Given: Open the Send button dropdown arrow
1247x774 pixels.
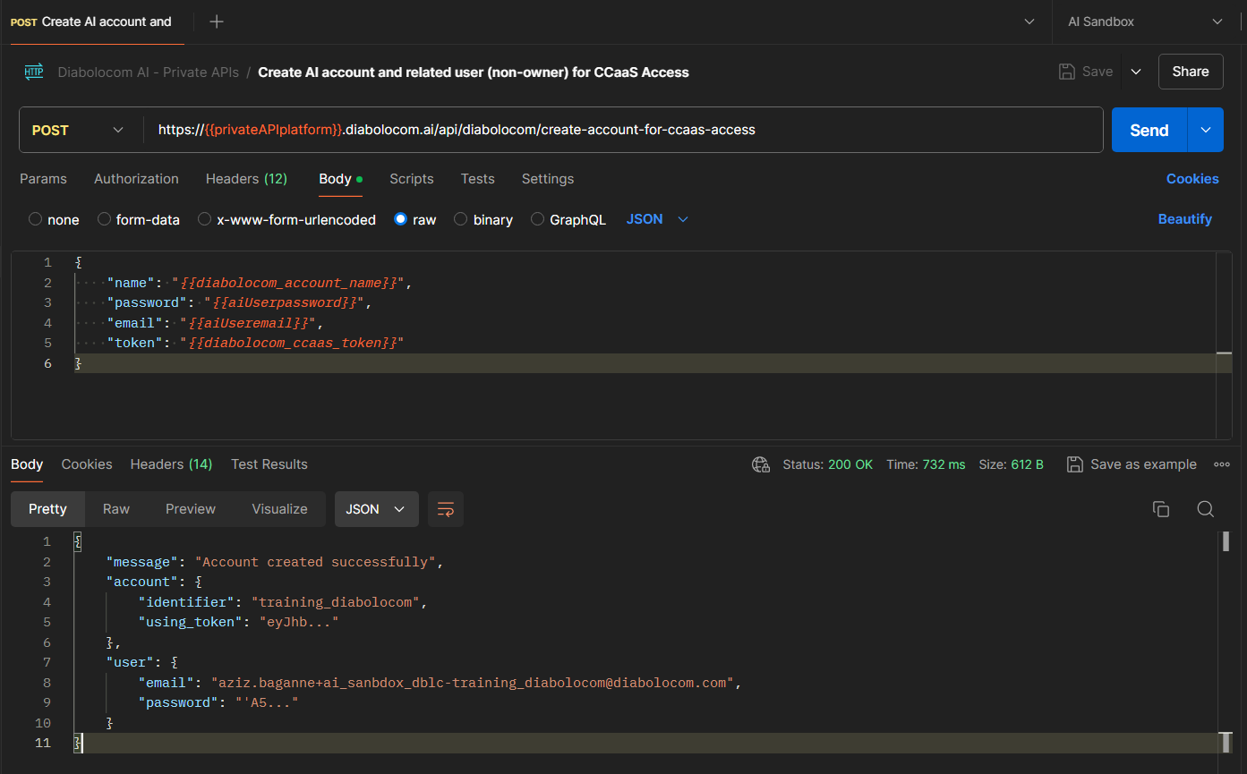Looking at the screenshot, I should [1206, 131].
